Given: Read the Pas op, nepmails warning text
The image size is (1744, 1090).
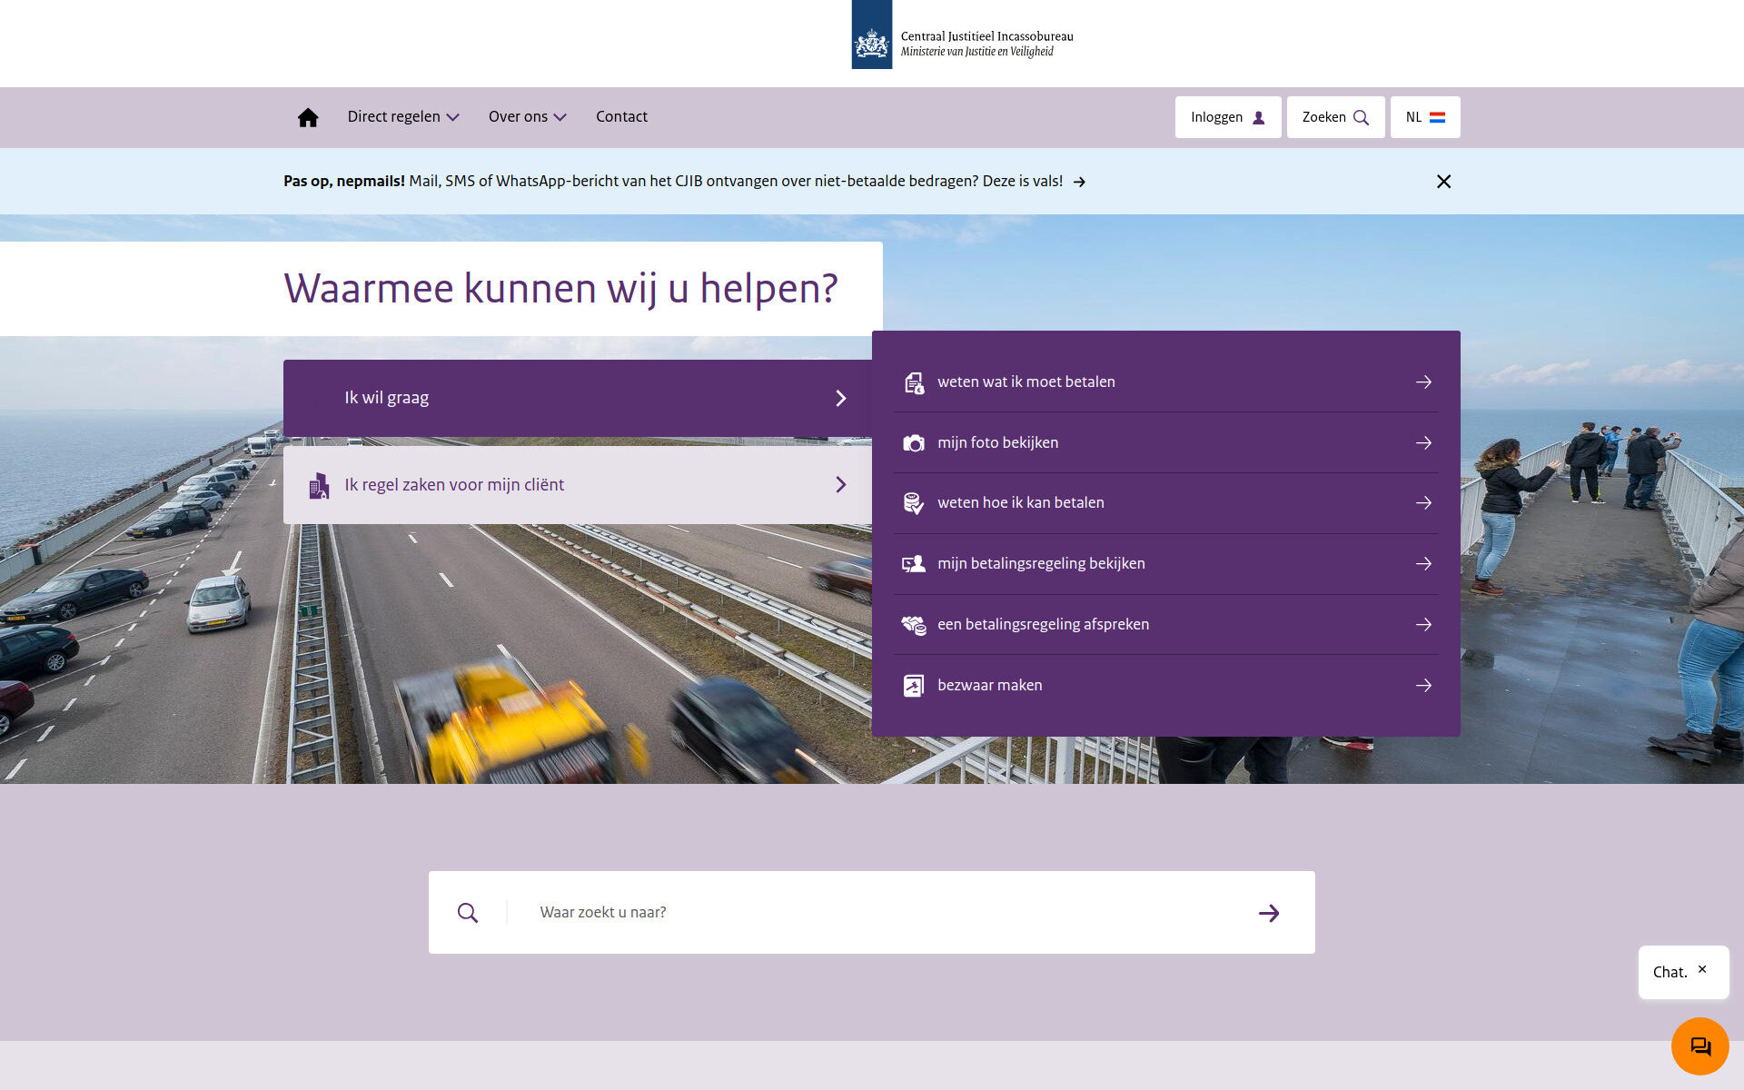Looking at the screenshot, I should 673,181.
